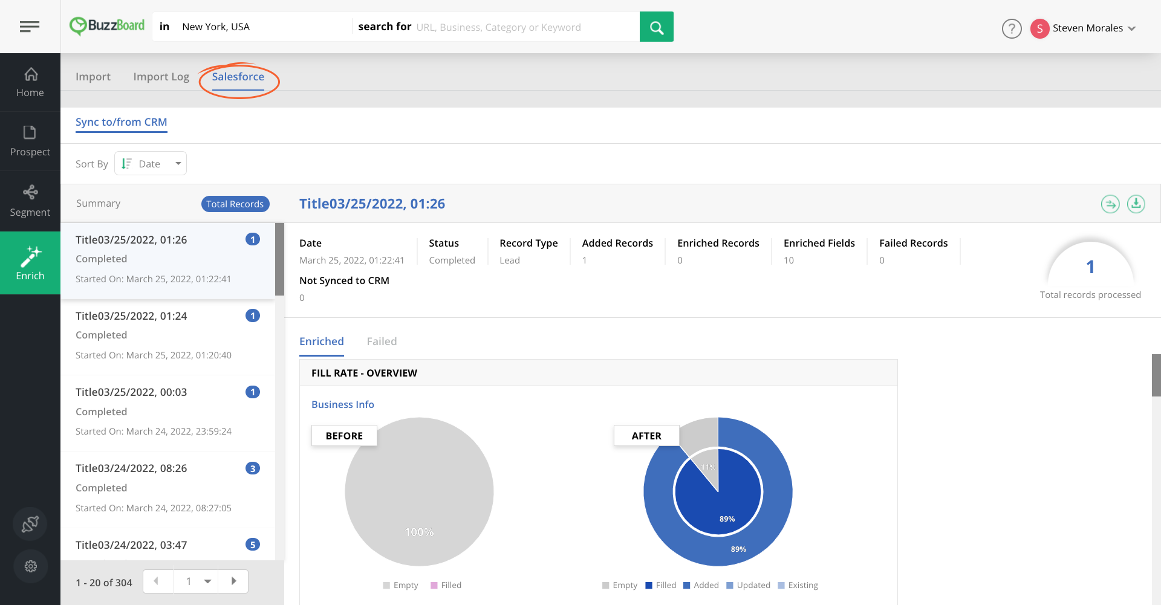Click the heading Title03/25/2022, 01:26
Image resolution: width=1161 pixels, height=605 pixels.
point(372,204)
